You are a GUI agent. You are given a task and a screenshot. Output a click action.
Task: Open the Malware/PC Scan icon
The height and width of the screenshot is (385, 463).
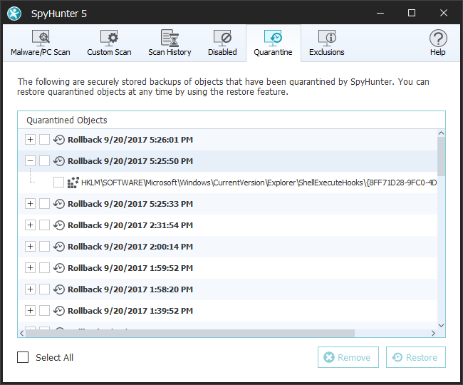41,38
